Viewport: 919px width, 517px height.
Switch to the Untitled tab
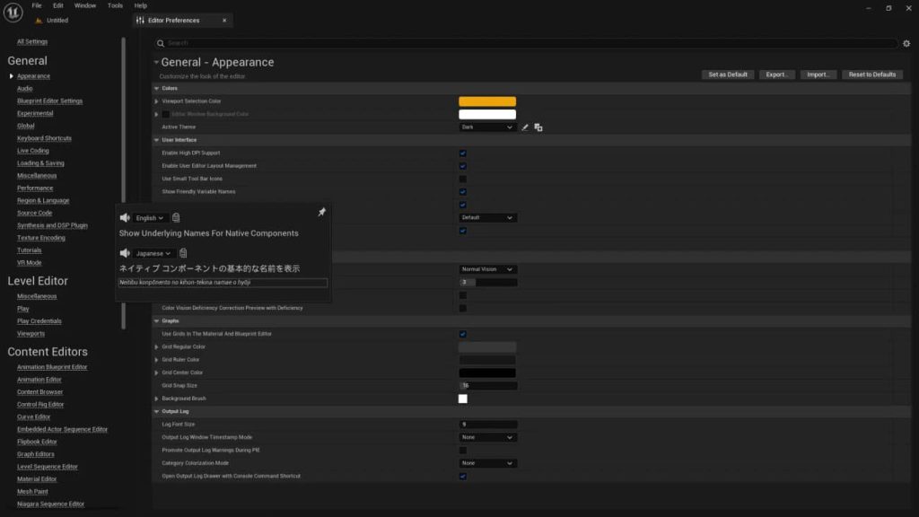(x=57, y=20)
